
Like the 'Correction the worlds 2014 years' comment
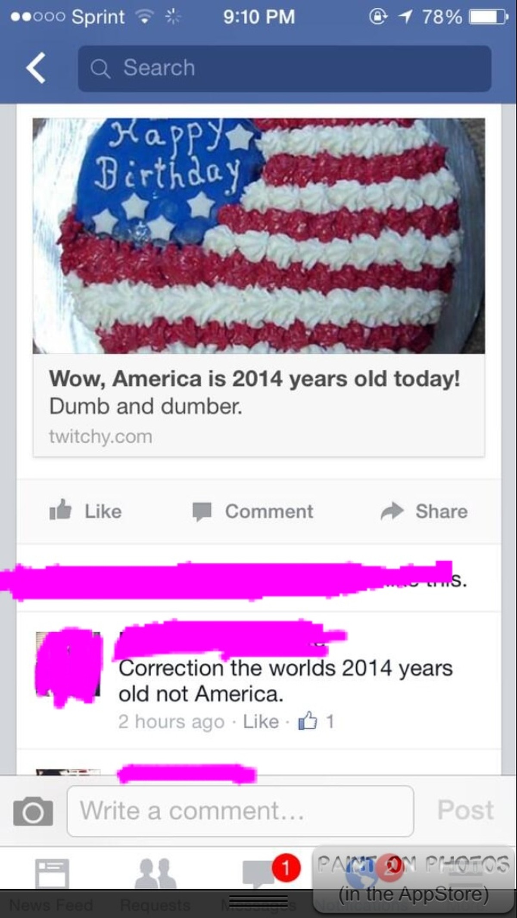pyautogui.click(x=261, y=721)
